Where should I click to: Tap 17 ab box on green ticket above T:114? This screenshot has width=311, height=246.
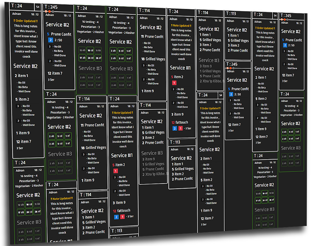(x=82, y=58)
